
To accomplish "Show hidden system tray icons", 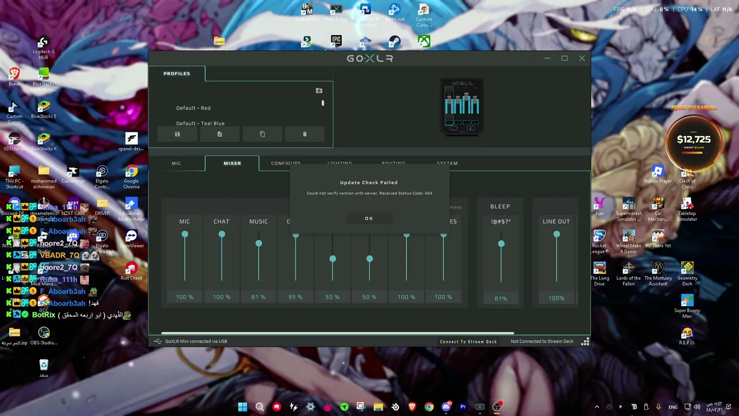I will coord(597,407).
